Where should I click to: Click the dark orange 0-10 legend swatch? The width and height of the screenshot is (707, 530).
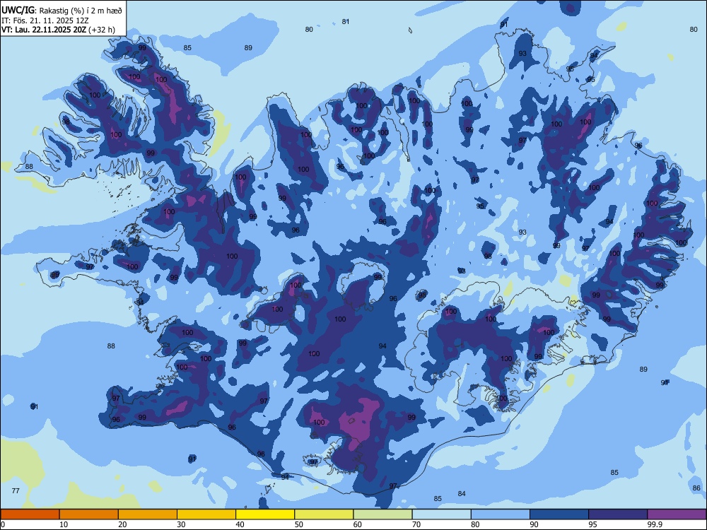click(30, 514)
